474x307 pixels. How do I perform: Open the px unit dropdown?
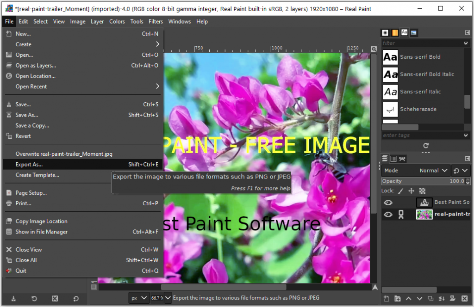139,298
